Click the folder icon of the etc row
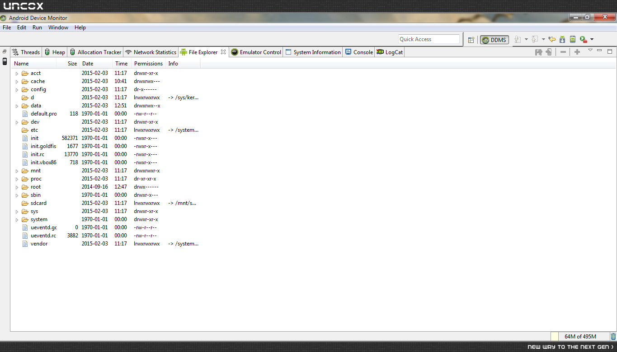617x352 pixels. [x=25, y=130]
